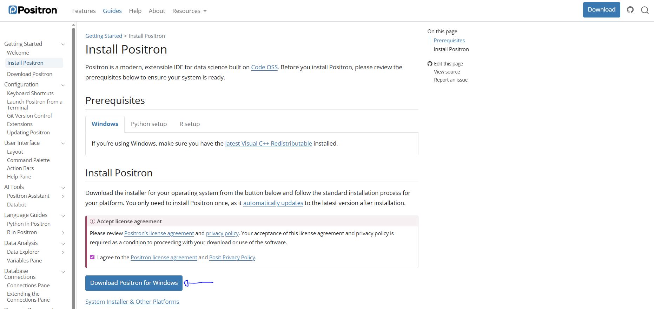Collapse the Getting Started section
This screenshot has width=654, height=309.
click(x=63, y=44)
